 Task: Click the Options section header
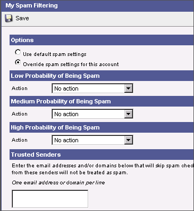click(x=102, y=40)
